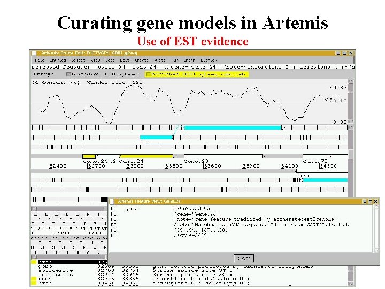Open the Write menu
Viewport: 385px width, 289px height.
coord(160,60)
